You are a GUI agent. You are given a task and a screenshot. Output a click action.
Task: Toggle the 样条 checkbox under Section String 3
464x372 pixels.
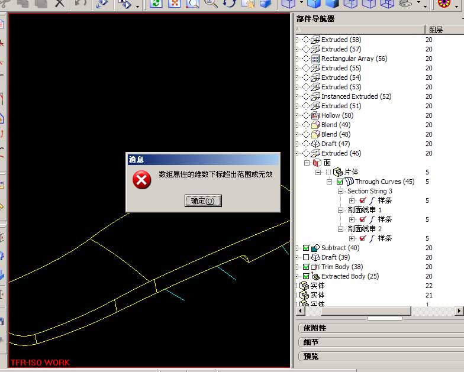click(362, 200)
